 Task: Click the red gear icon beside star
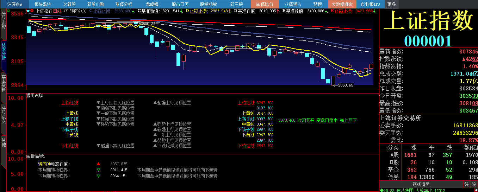(x=32, y=11)
